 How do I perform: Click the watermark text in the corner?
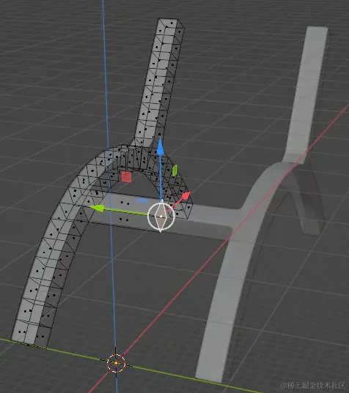coord(313,385)
